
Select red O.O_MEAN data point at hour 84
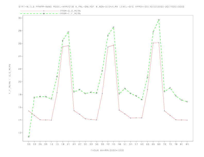(187, 120)
